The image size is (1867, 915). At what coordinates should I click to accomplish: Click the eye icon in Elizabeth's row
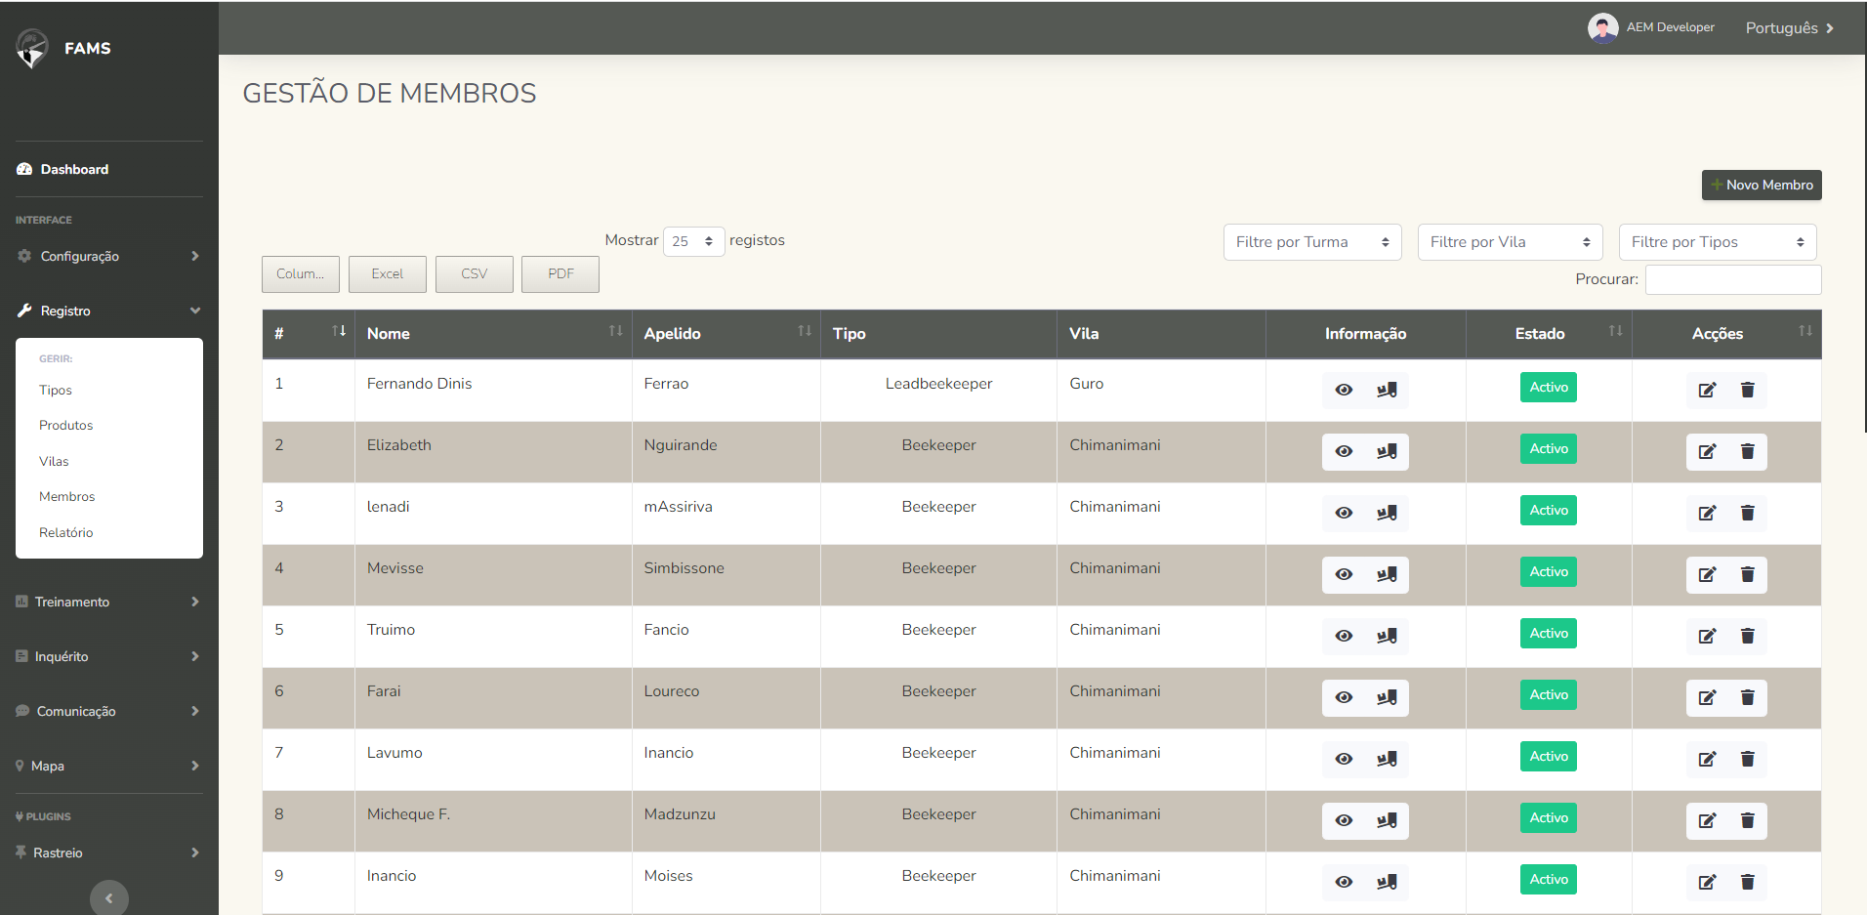coord(1344,451)
